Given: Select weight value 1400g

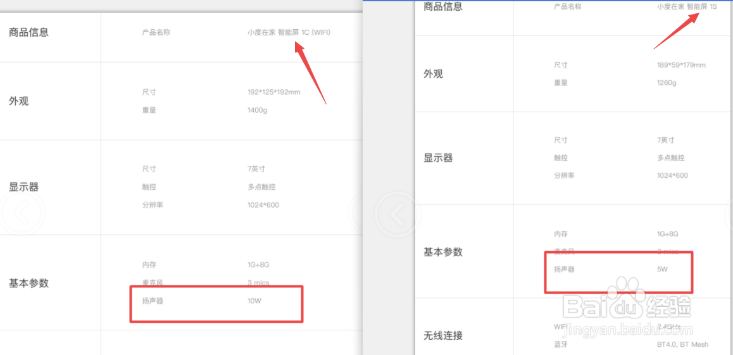Looking at the screenshot, I should [x=256, y=110].
